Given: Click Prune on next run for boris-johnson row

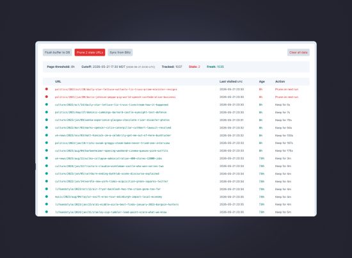Looking at the screenshot, I should pos(287,97).
